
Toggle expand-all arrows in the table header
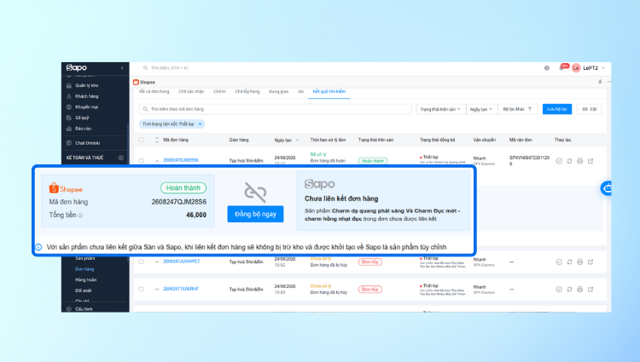(x=157, y=140)
